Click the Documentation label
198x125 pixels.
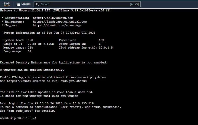pos(17,18)
